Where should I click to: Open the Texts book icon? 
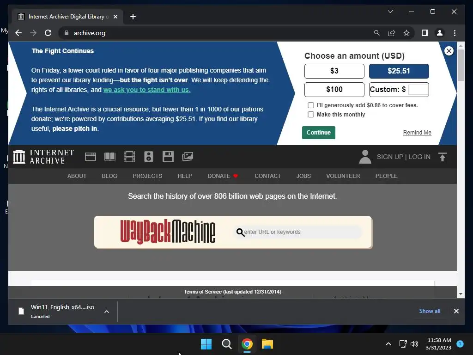pyautogui.click(x=110, y=157)
